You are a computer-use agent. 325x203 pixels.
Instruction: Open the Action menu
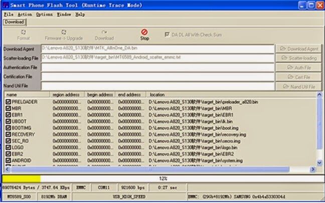tap(25, 14)
